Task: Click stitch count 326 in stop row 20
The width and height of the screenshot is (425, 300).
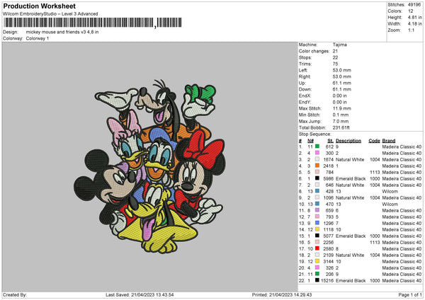Action: [x=329, y=267]
